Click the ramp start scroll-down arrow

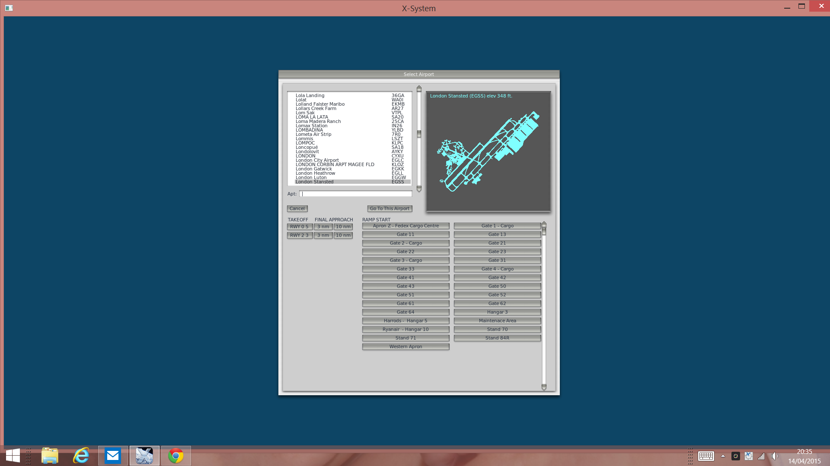coord(544,387)
